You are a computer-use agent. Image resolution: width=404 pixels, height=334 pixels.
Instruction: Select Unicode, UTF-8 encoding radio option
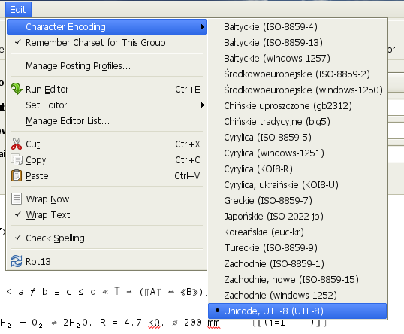[x=297, y=311]
